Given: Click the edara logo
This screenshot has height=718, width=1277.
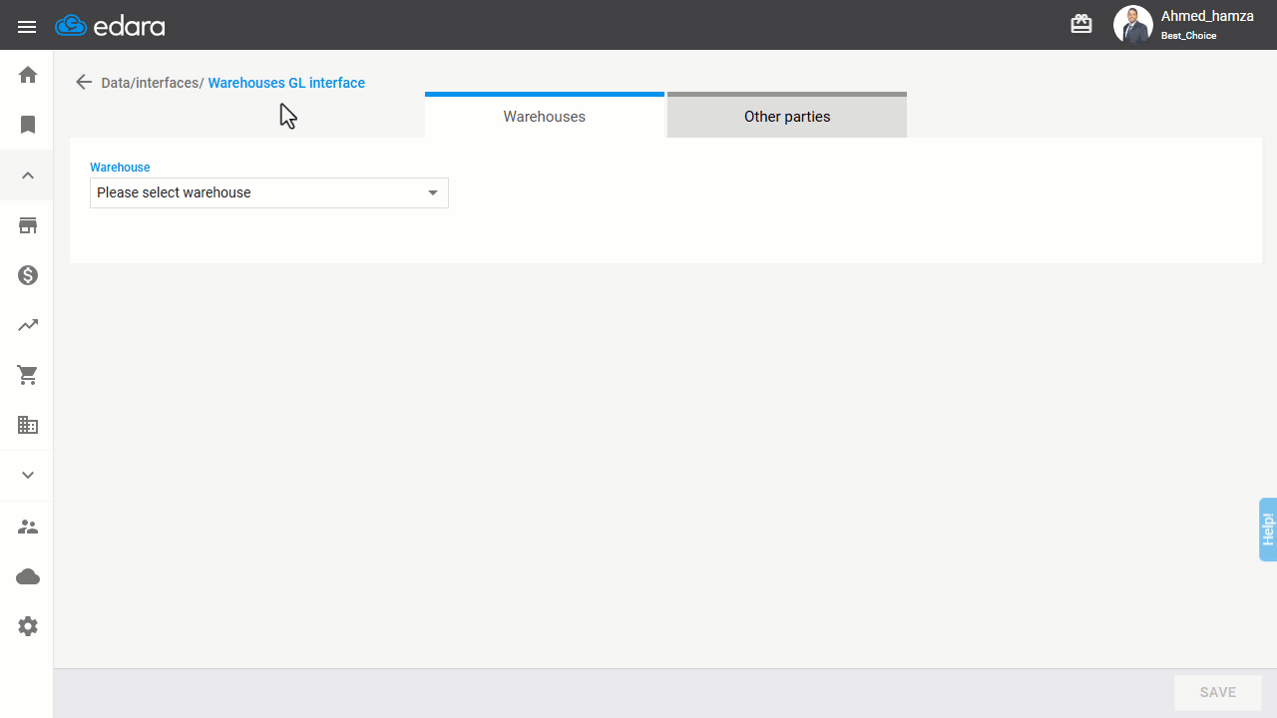Looking at the screenshot, I should coord(110,26).
